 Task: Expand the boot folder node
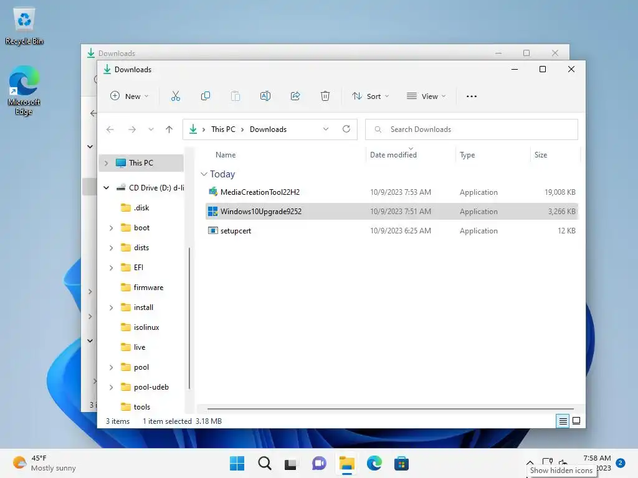111,228
